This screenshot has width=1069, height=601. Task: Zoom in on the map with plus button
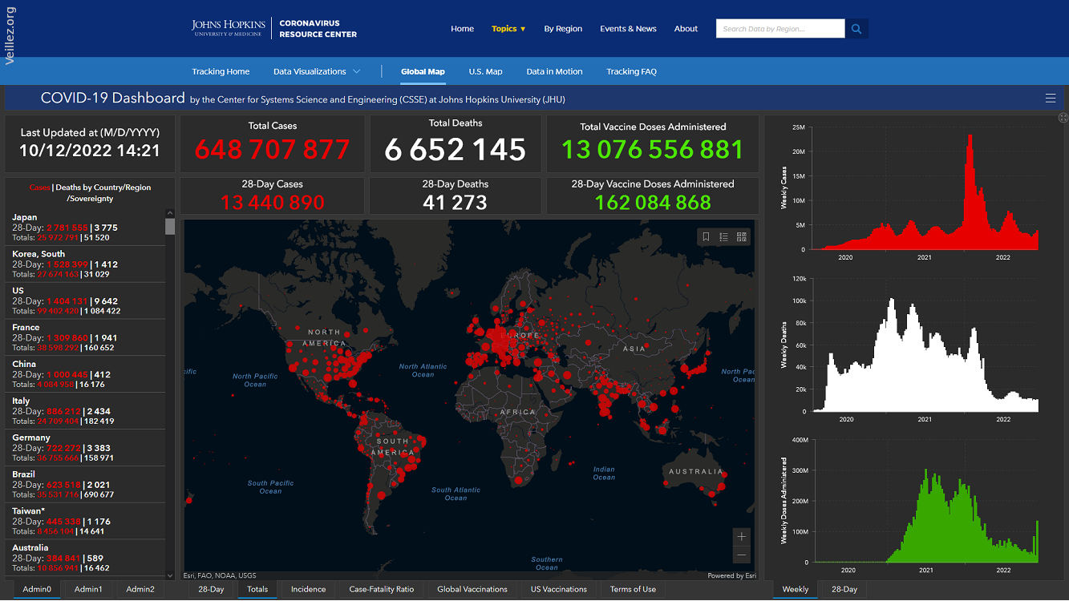point(742,537)
